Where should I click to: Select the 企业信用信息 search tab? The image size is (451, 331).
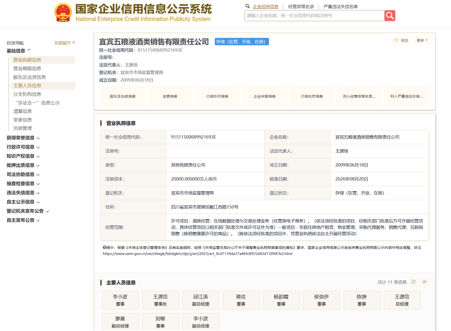[266, 6]
